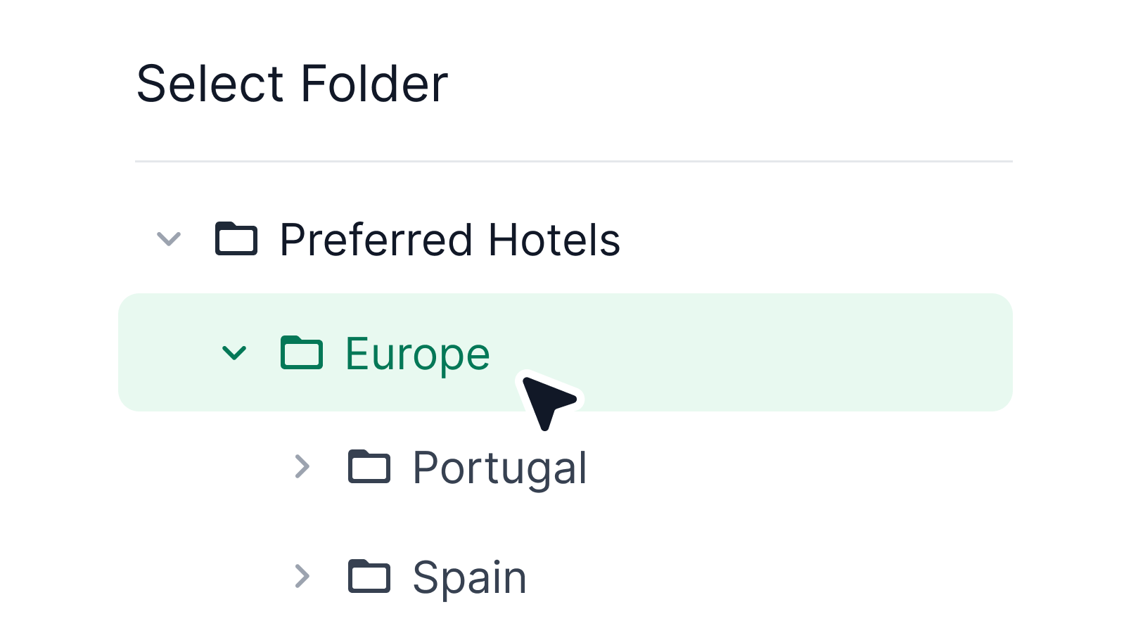This screenshot has width=1131, height=633.
Task: Select the Portugal folder
Action: [x=501, y=466]
